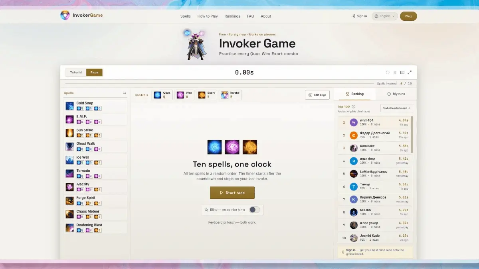Image resolution: width=479 pixels, height=269 pixels.
Task: Select LoManikgg Ivanov leaderboard row
Action: 374,174
